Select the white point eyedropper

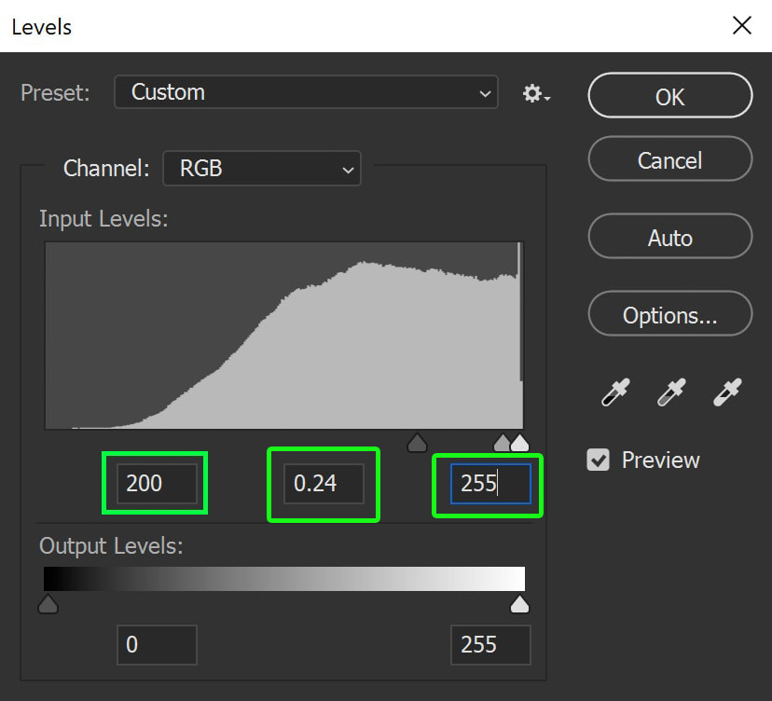point(727,392)
